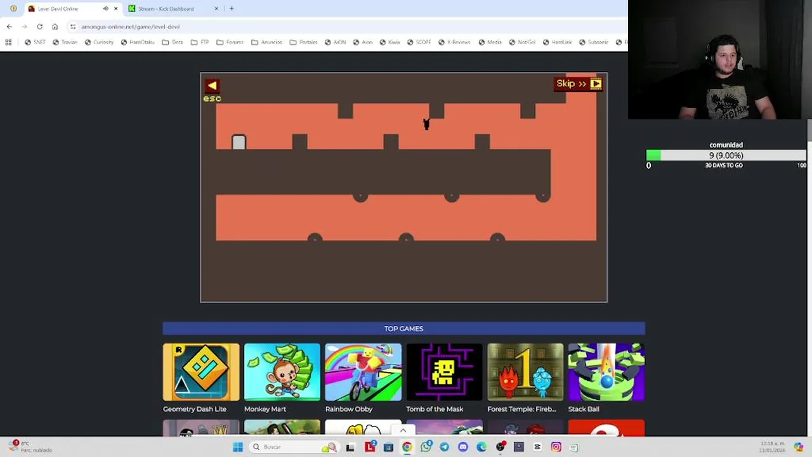The image size is (812, 457).
Task: Open a new browser tab
Action: pyautogui.click(x=232, y=9)
